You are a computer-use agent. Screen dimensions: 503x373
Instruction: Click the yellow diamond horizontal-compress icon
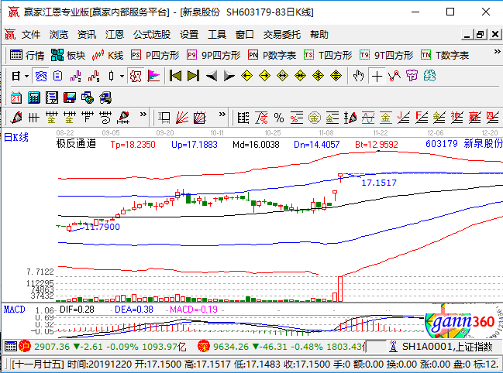pyautogui.click(x=300, y=76)
